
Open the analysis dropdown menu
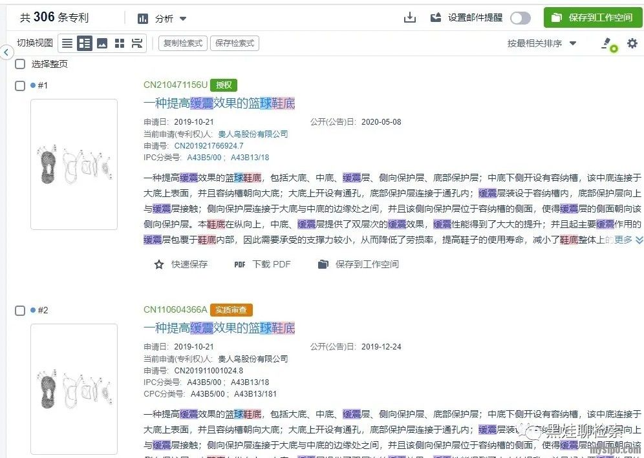[x=162, y=19]
